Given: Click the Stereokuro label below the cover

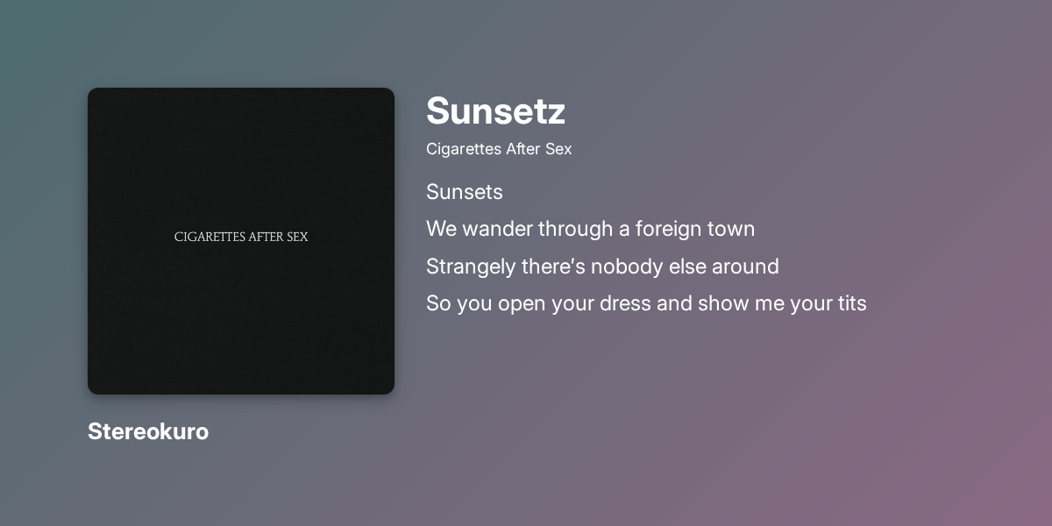Looking at the screenshot, I should click(x=148, y=431).
